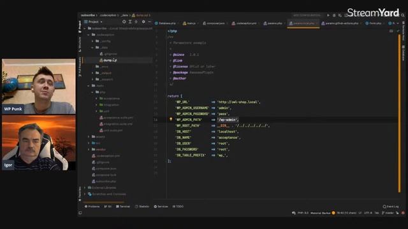
Task: Open the Statistic tool window
Action: click(142, 207)
